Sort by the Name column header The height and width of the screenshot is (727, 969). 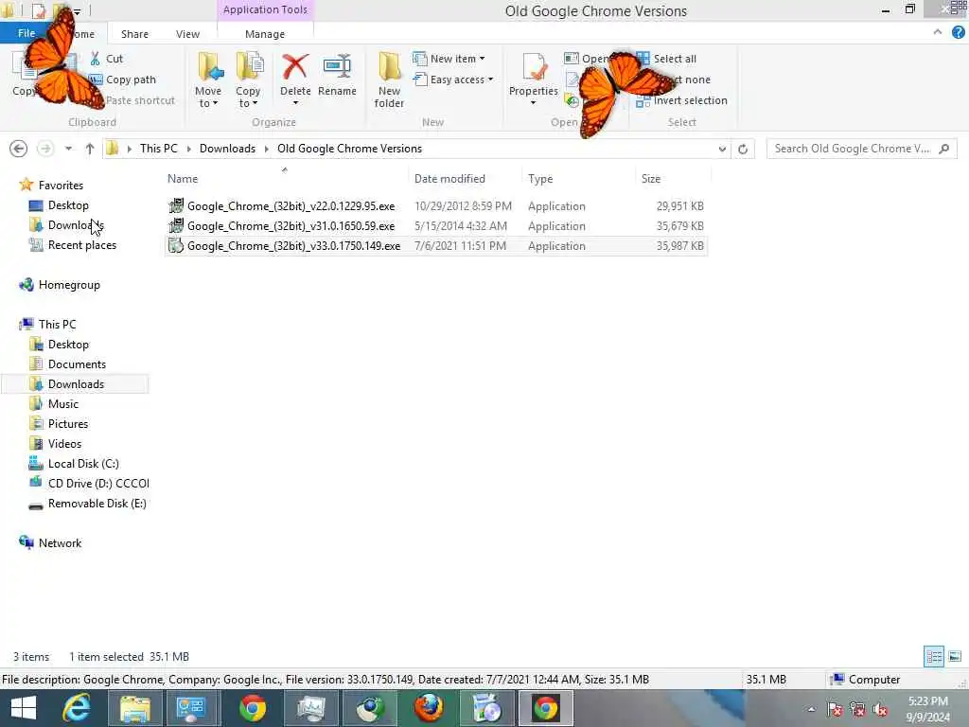point(183,179)
